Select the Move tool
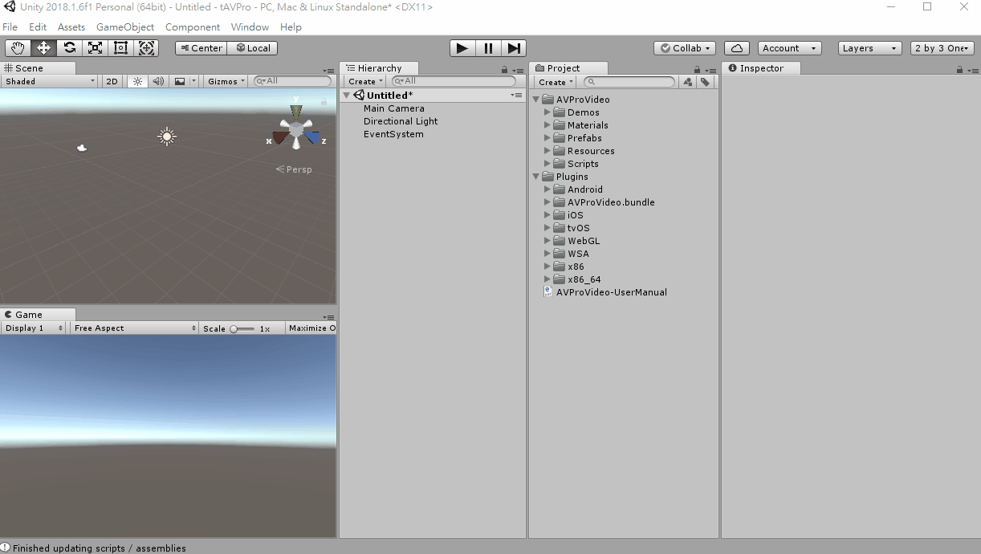The height and width of the screenshot is (554, 981). click(43, 48)
